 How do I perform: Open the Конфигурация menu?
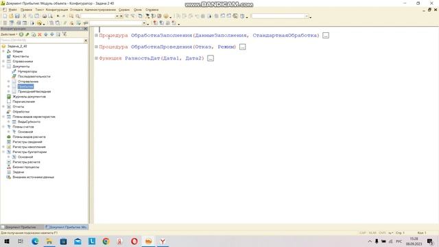(57, 10)
